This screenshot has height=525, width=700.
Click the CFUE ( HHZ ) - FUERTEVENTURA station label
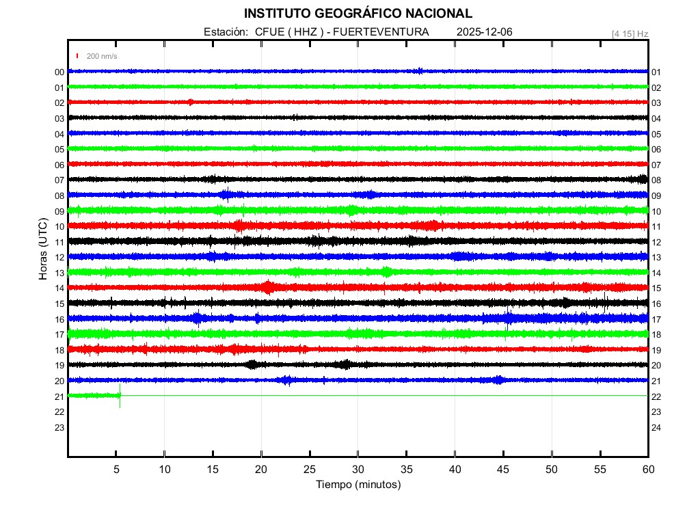(x=342, y=32)
